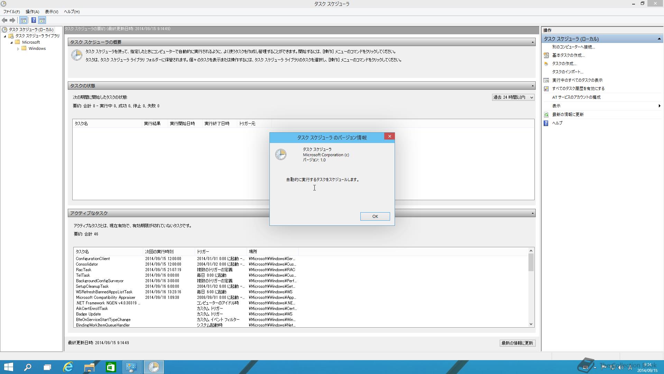
Task: Collapse the タスクの状態 section
Action: (x=533, y=86)
